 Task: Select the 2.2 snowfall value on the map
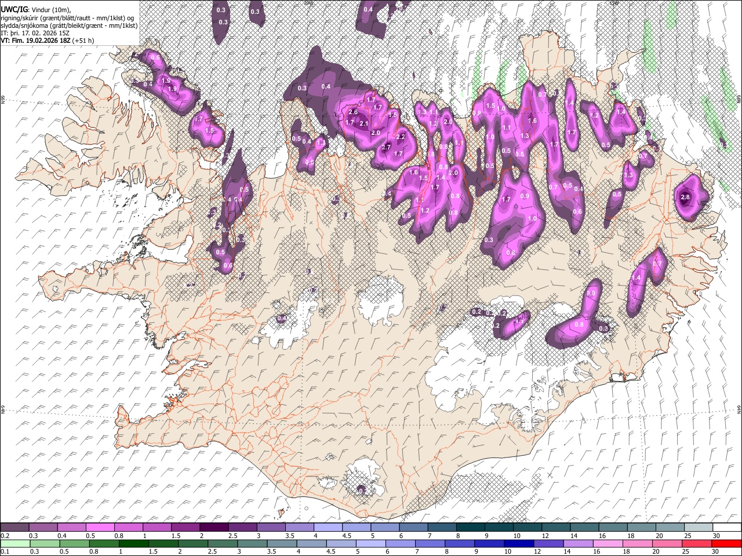pyautogui.click(x=401, y=137)
